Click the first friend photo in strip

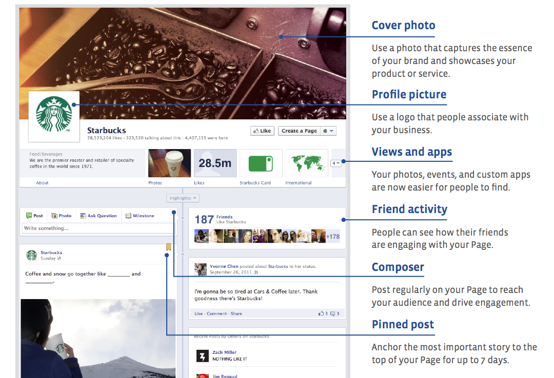pos(202,236)
